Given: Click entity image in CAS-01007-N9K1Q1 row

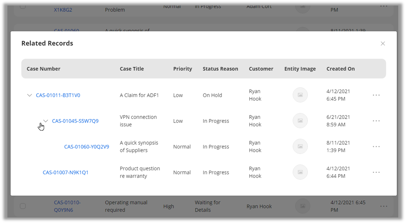Looking at the screenshot, I should click(x=300, y=173).
